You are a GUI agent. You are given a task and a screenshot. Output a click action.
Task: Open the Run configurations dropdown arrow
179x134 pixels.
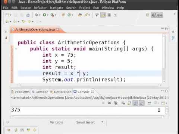(x=48, y=15)
